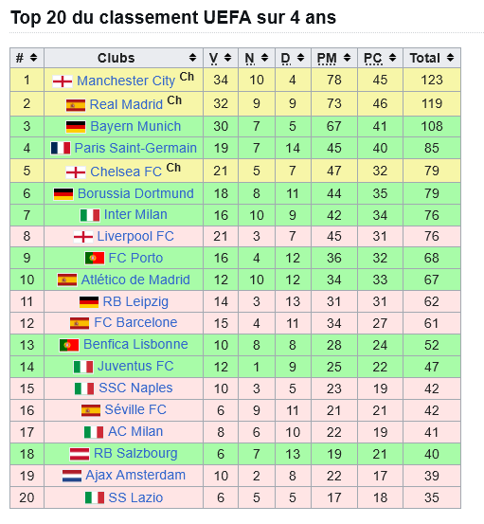Screen dimensions: 484x524
Task: Click France flag beside Paris Saint-Germain
Action: [x=61, y=148]
